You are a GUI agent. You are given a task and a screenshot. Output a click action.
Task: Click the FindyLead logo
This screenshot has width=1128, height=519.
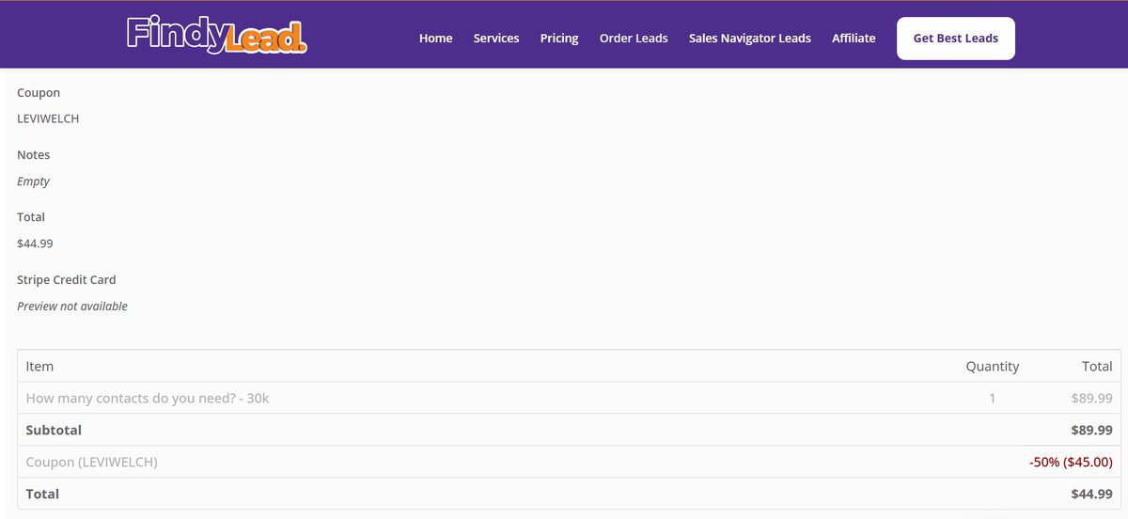pyautogui.click(x=216, y=35)
